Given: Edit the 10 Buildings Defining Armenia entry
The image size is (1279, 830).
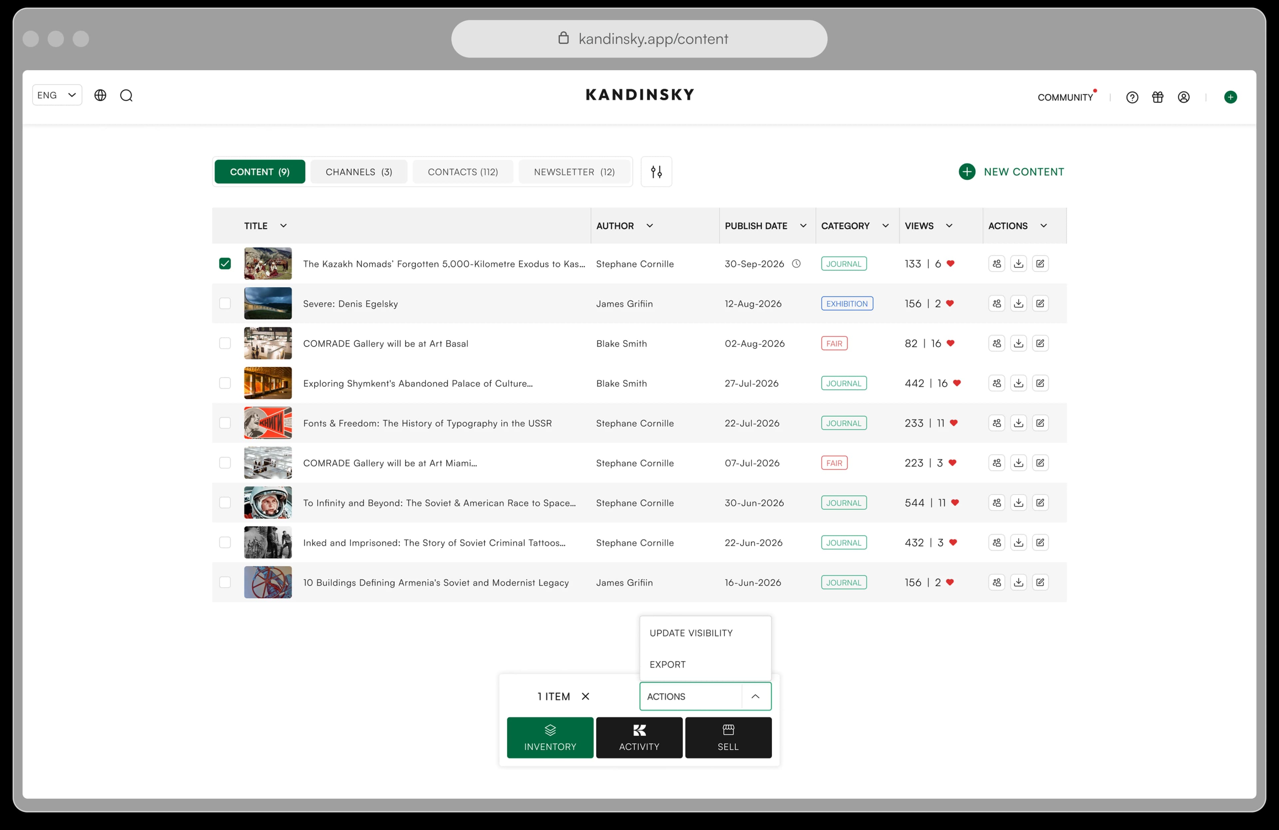Looking at the screenshot, I should click(1040, 582).
